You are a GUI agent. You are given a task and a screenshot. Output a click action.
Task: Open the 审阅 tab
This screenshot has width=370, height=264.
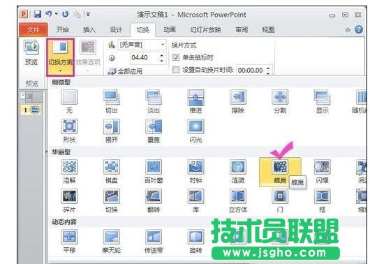(x=242, y=30)
